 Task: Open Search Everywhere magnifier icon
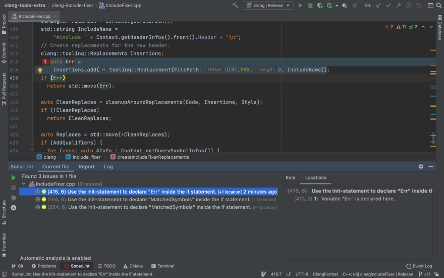tap(439, 6)
